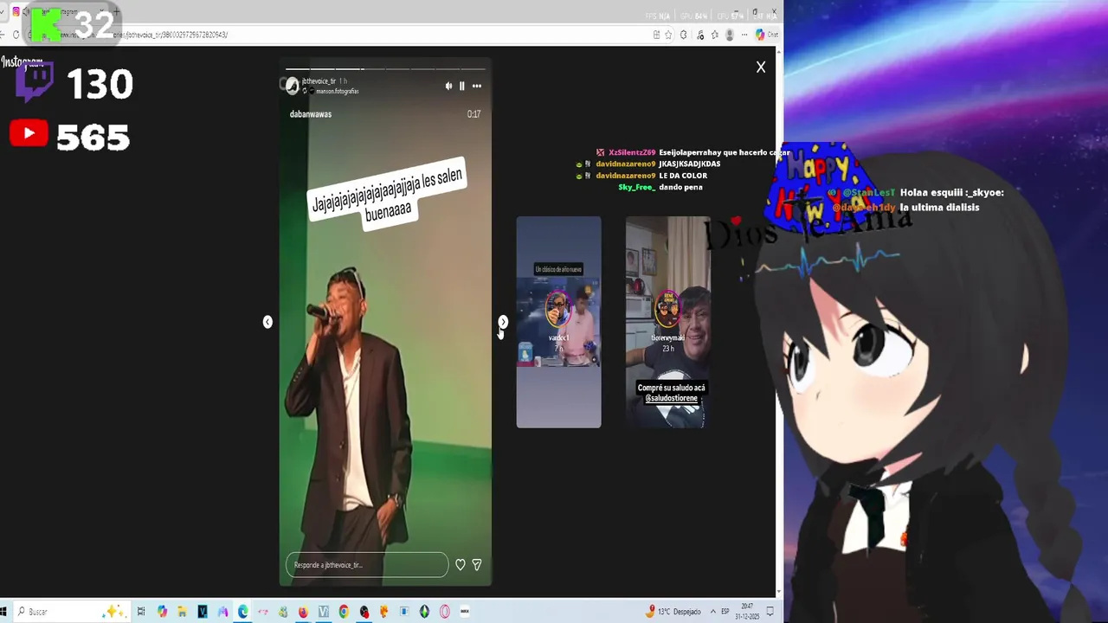Click the taskbar 'Buscar' search box
This screenshot has width=1108, height=623.
[71, 612]
